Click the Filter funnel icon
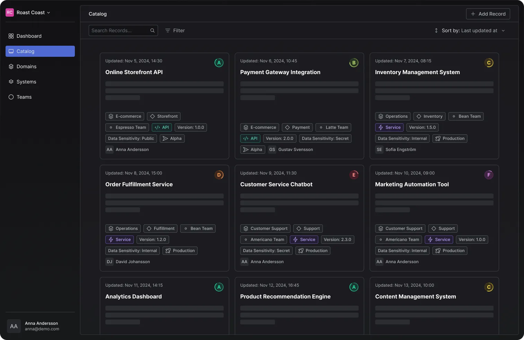 (168, 30)
